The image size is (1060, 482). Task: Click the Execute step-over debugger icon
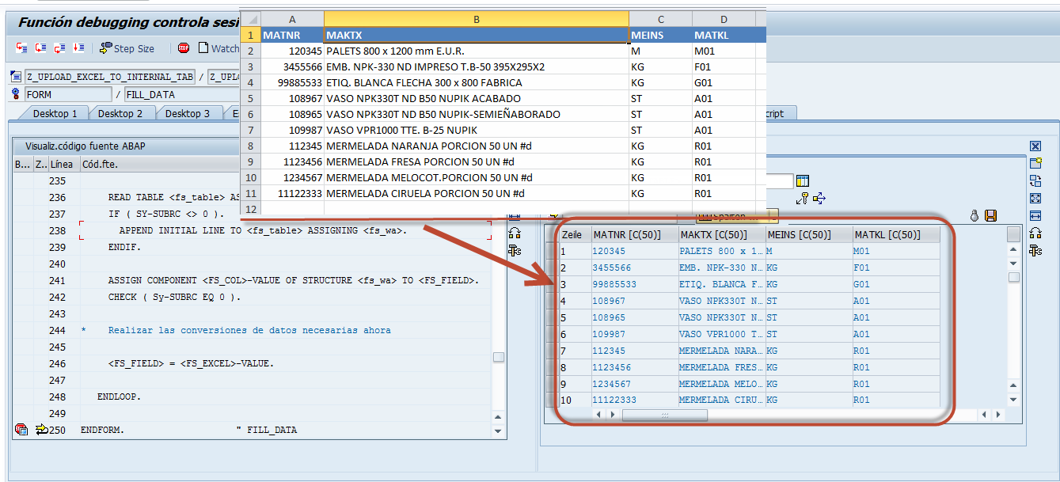(40, 47)
